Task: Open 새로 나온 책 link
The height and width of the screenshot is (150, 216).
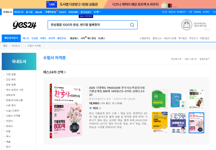Action: point(190,59)
